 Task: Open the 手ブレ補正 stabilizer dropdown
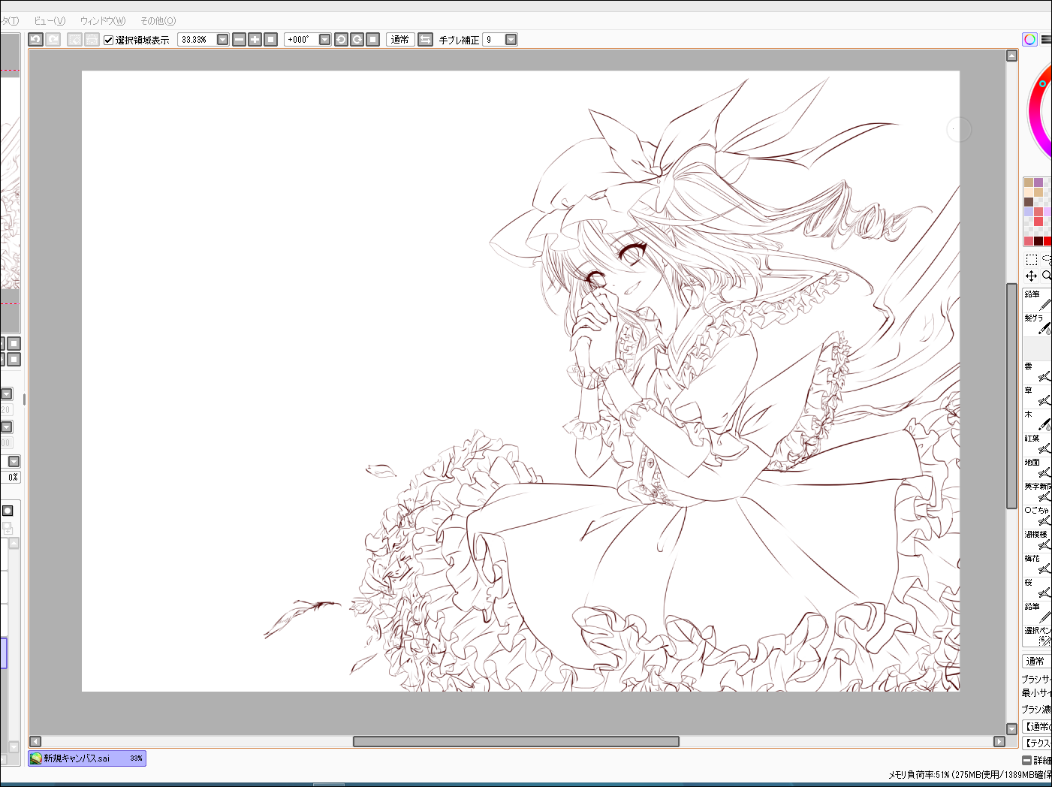pos(511,40)
